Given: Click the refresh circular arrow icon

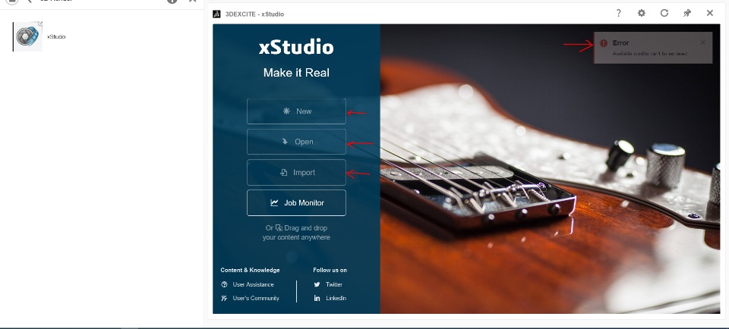Looking at the screenshot, I should [664, 13].
